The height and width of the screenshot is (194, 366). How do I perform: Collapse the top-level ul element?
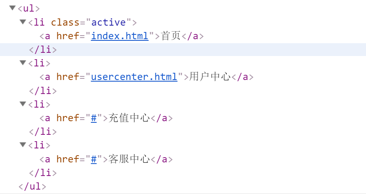click(12, 8)
